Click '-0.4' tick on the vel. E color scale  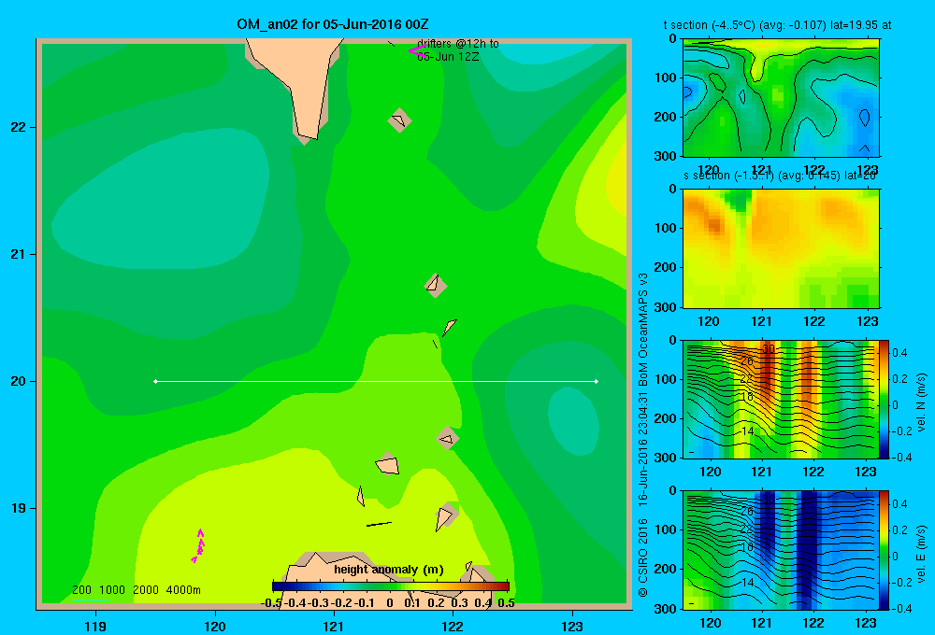901,608
